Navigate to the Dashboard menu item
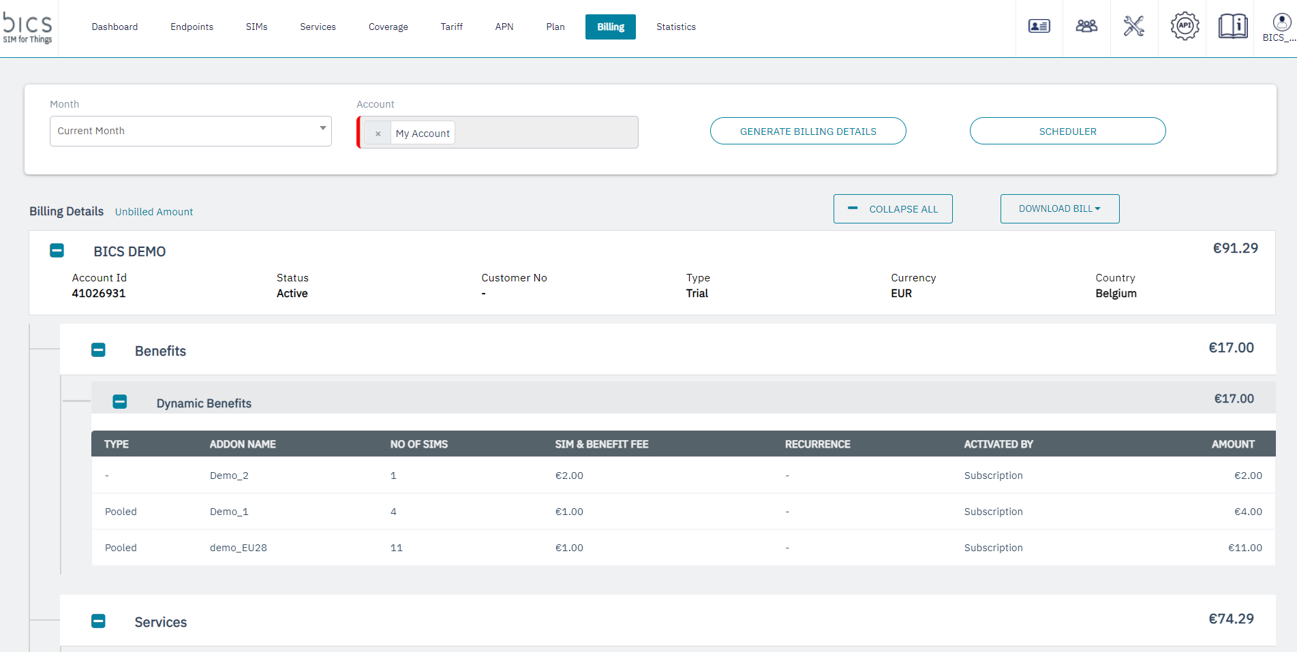The image size is (1297, 652). tap(115, 27)
